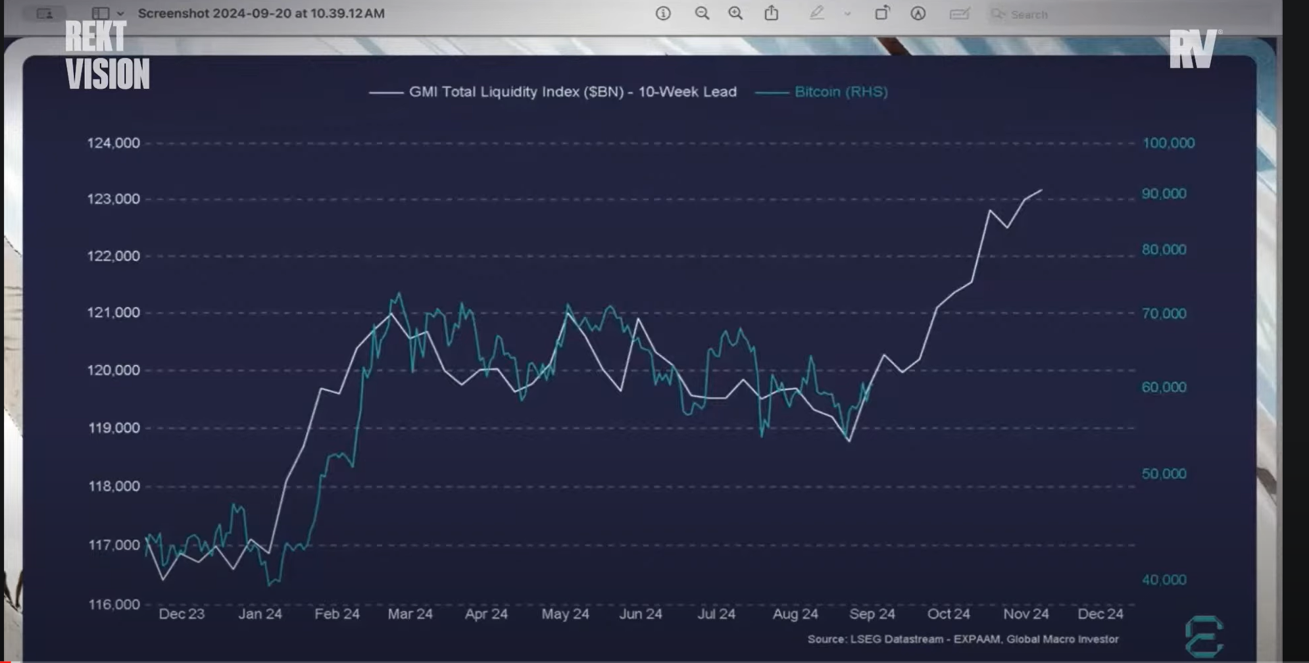Click the Inspector info icon
Screen dimensions: 1309x663
pos(663,13)
